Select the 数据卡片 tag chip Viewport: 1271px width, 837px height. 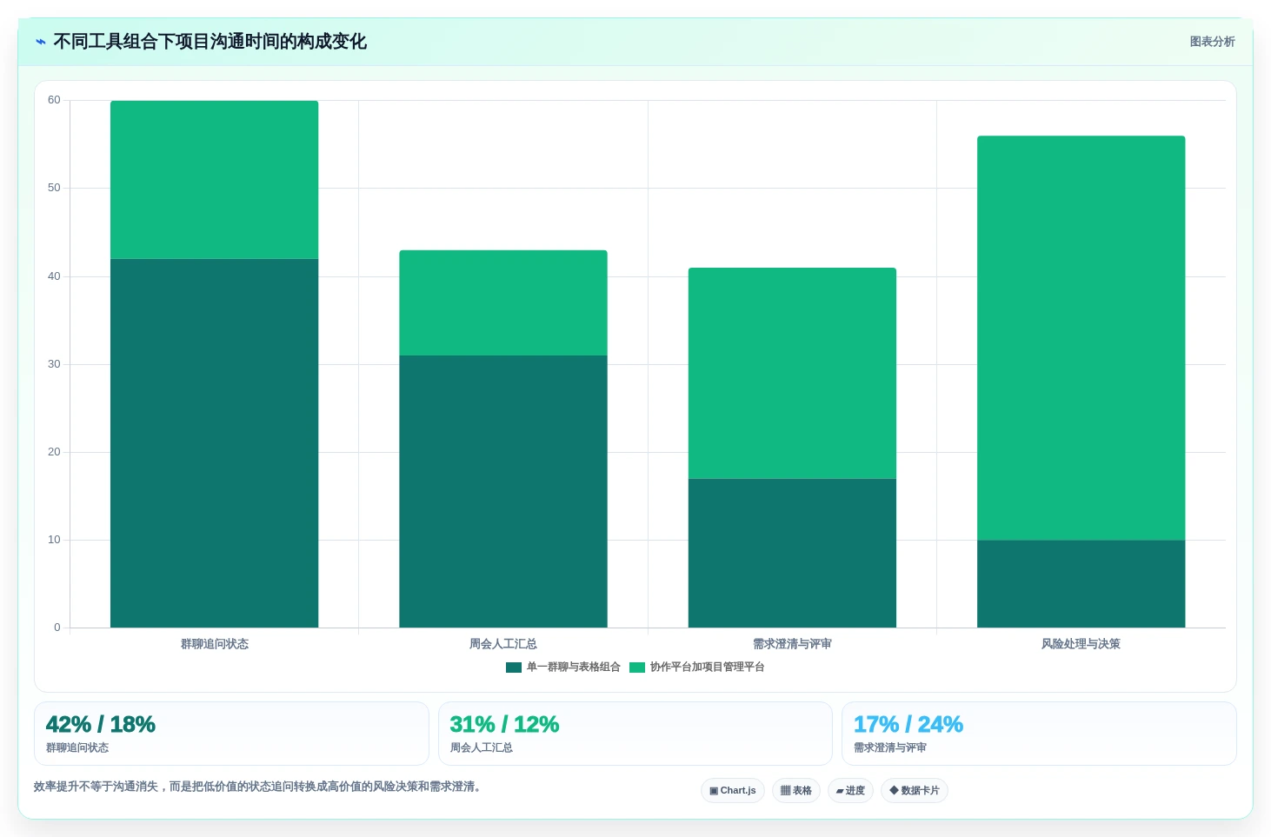click(915, 791)
